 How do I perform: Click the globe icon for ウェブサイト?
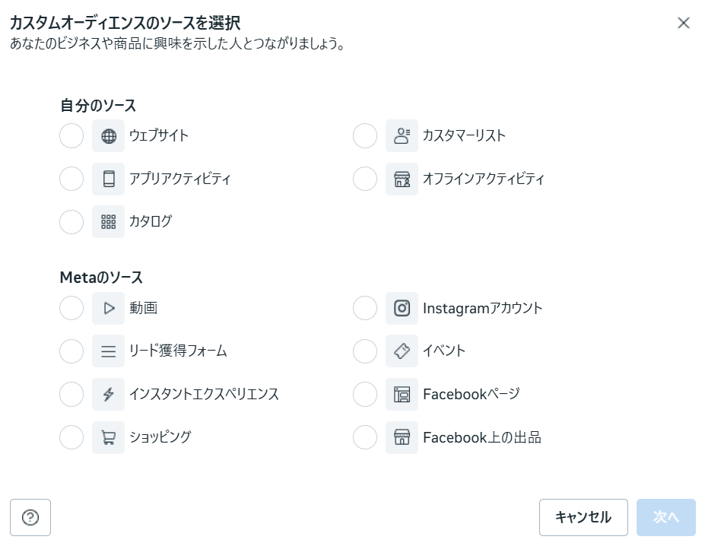coord(109,136)
